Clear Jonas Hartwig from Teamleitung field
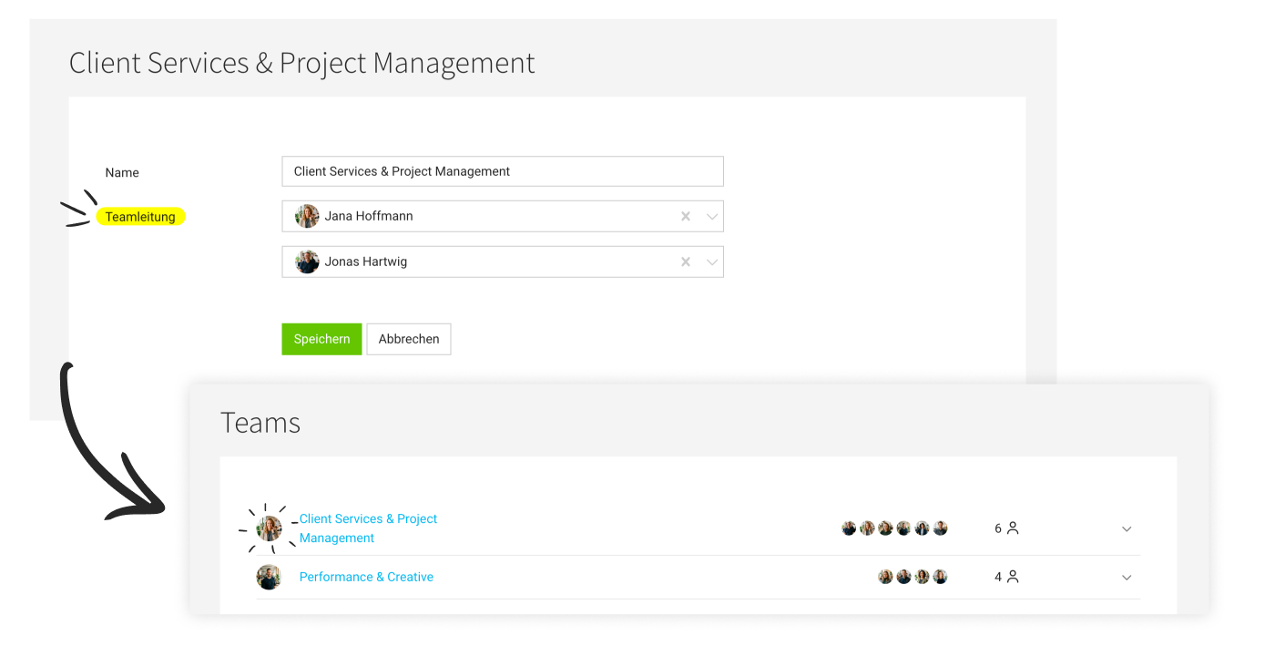Viewport: 1275px width, 656px height. tap(686, 261)
